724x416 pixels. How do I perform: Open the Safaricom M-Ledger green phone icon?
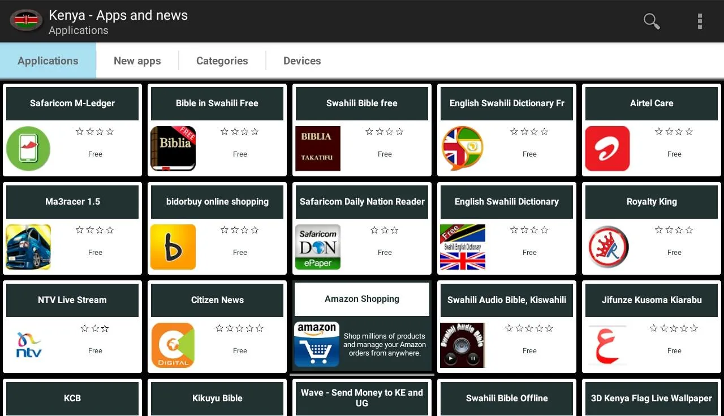(x=28, y=148)
